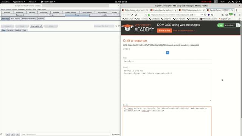Screen dimensions: 242x136
Task: Bookmark this page with star icon
Action: (x=212, y=15)
